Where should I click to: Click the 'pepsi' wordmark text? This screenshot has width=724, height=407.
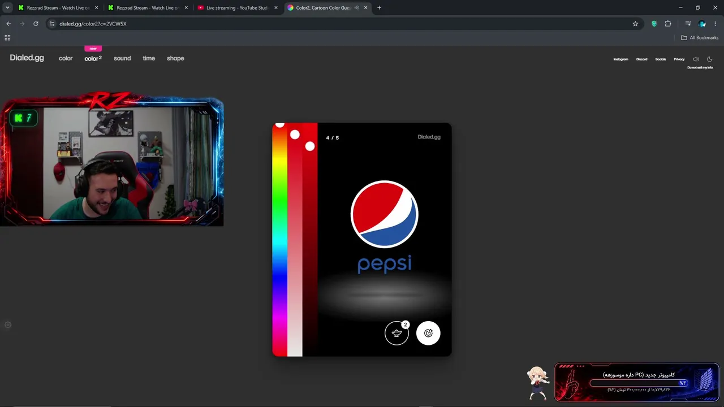coord(385,265)
